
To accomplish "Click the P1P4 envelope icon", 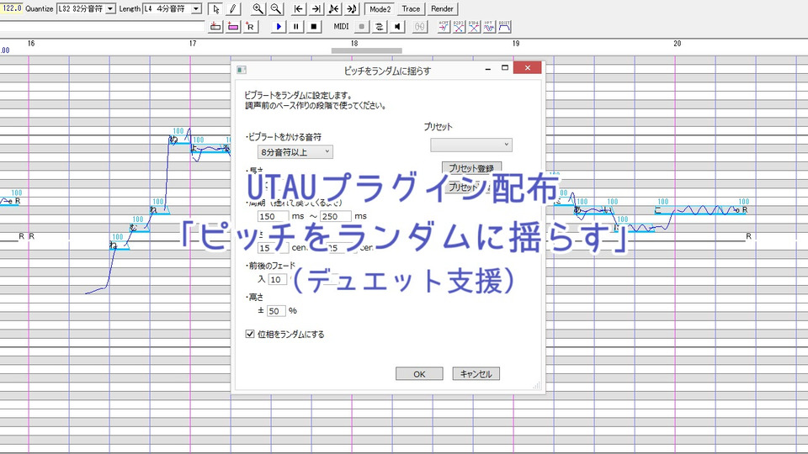I will 474,26.
